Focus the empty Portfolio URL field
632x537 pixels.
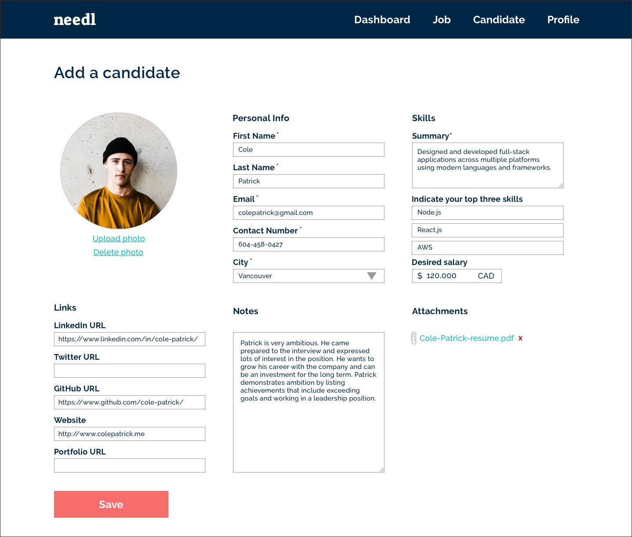(x=129, y=465)
